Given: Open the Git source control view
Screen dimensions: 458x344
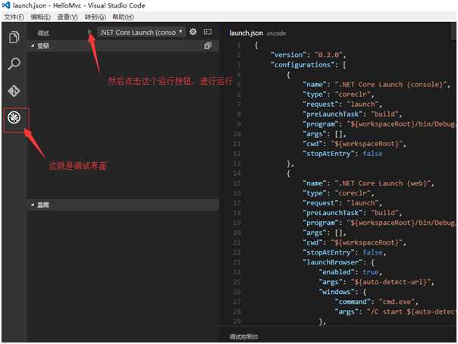Looking at the screenshot, I should tap(14, 91).
